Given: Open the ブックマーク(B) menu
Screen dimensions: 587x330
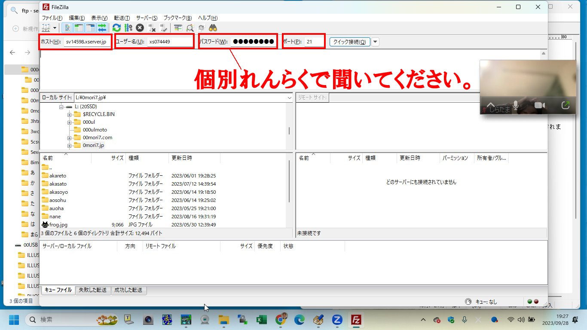Looking at the screenshot, I should (x=177, y=18).
